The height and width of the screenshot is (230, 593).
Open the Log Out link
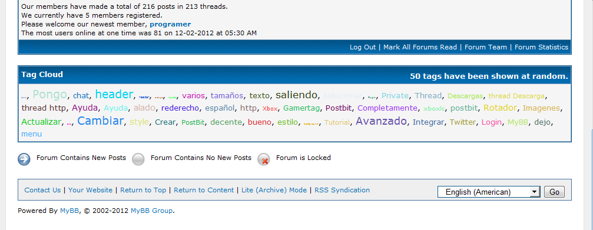coord(363,47)
